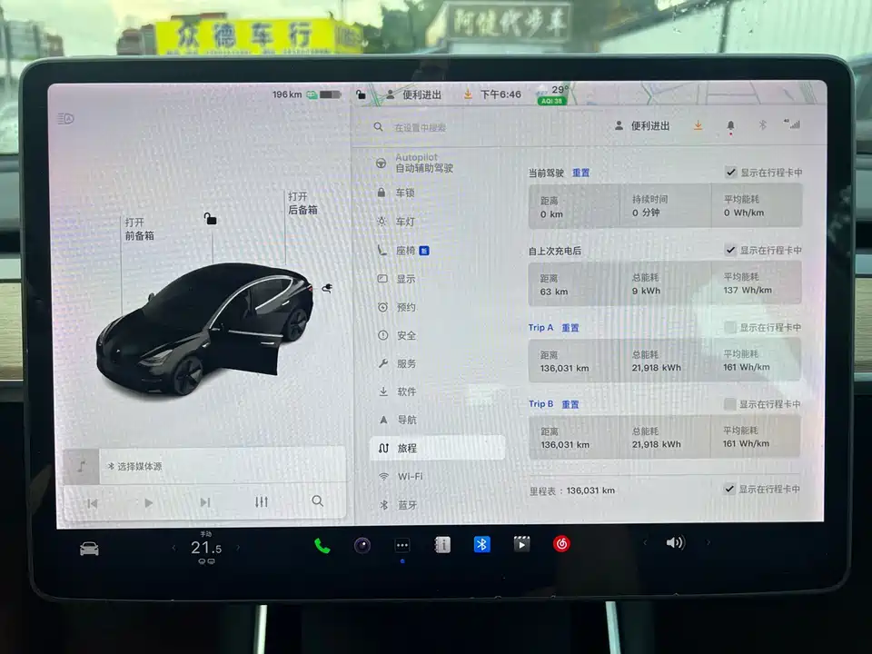
Task: Open the 座椅 (Seats) settings icon
Action: pyautogui.click(x=382, y=249)
